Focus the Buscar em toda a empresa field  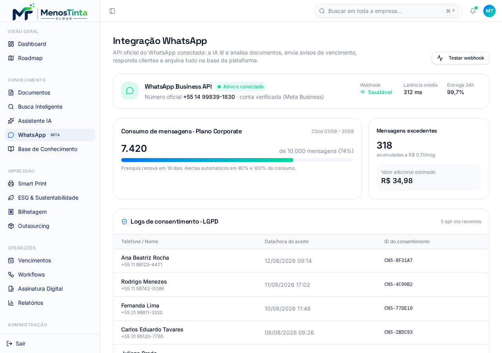click(x=388, y=11)
